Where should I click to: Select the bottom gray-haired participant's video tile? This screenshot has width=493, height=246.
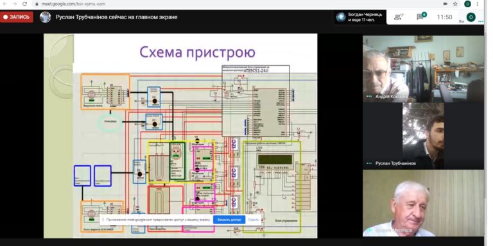(424, 203)
